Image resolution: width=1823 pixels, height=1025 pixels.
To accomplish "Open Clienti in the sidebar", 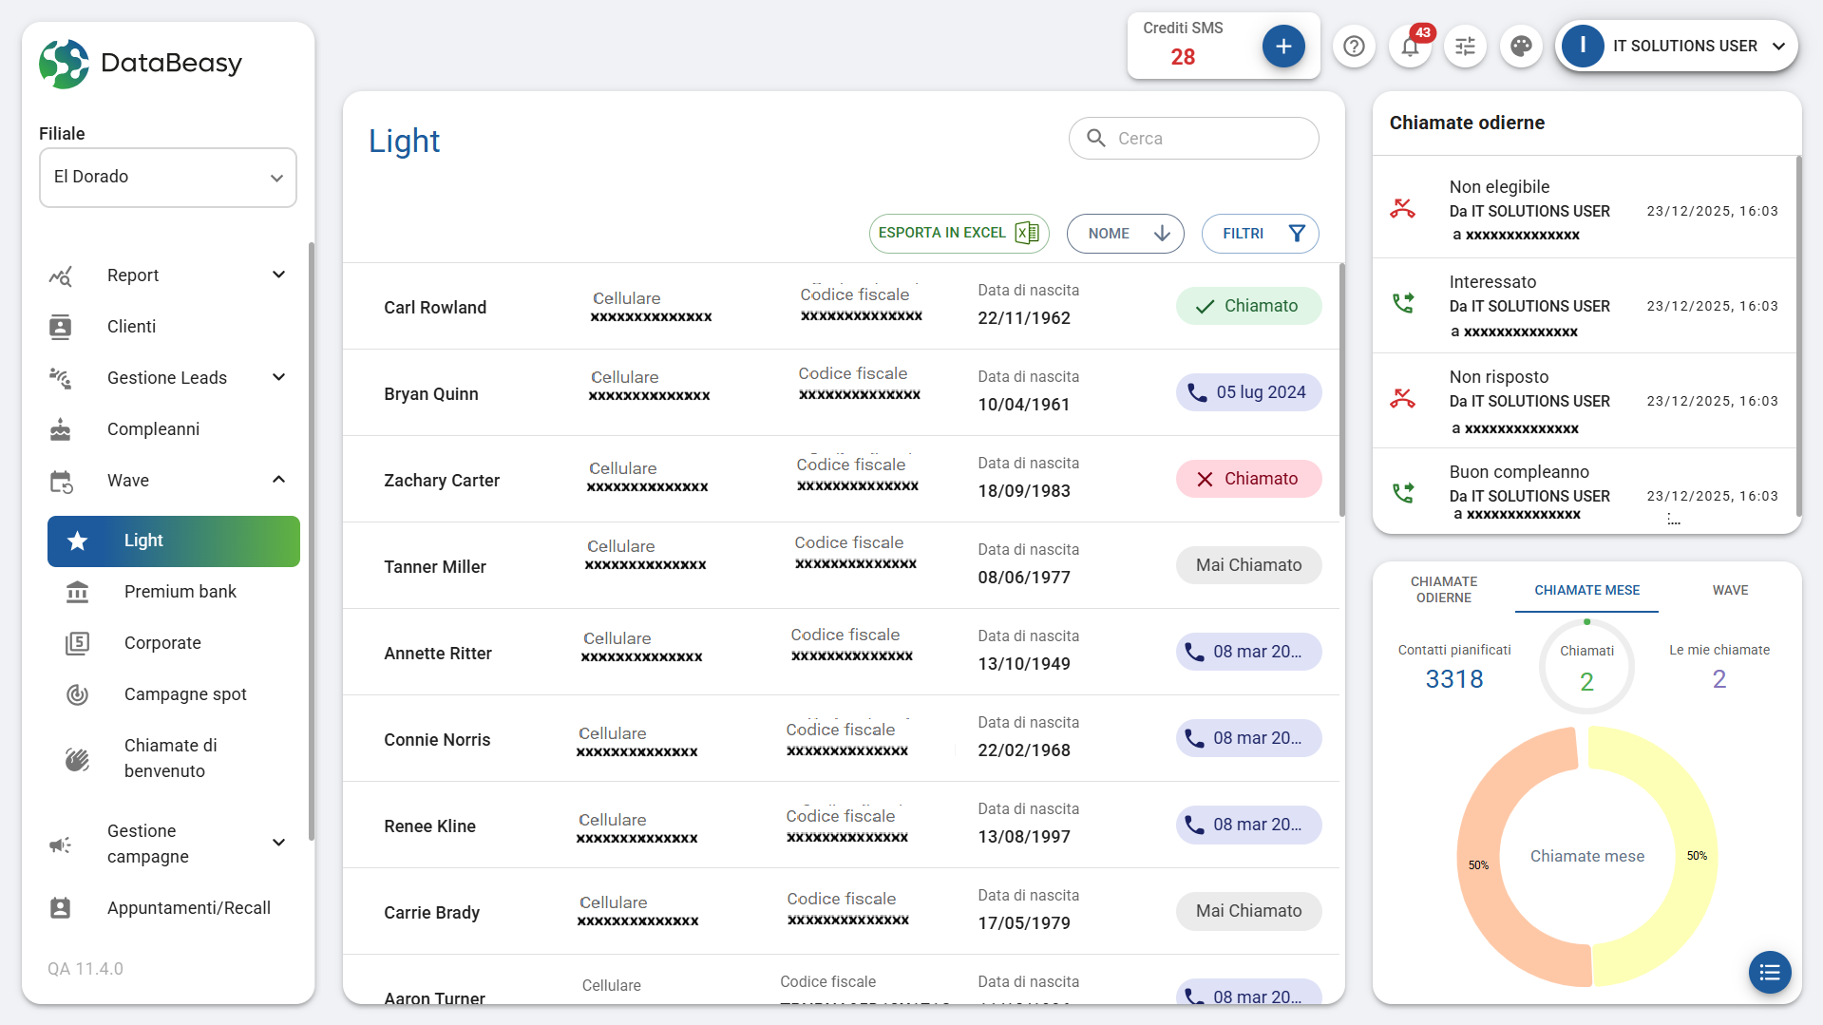I will [x=131, y=327].
